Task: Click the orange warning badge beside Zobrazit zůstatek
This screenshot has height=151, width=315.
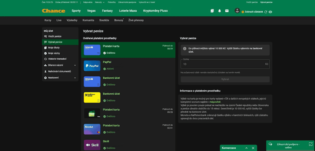Action: pos(243,12)
